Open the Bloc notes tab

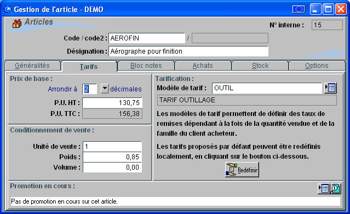click(x=146, y=66)
